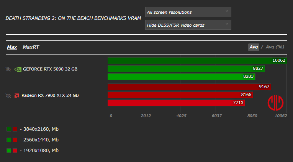The image size is (293, 162).
Task: Click the dark green 3840x2160 legend swatch
Action: [9, 129]
